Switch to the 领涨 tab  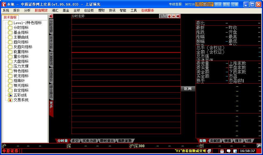click(228, 141)
